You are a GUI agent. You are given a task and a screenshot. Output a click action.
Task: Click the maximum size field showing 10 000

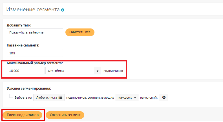coord(26,70)
